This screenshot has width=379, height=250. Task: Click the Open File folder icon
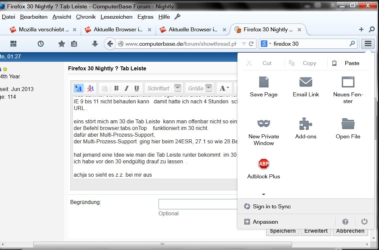(x=348, y=124)
